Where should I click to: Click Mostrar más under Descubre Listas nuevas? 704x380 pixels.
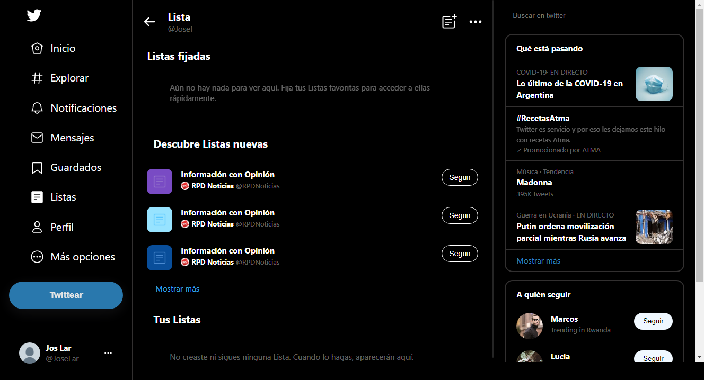point(177,288)
